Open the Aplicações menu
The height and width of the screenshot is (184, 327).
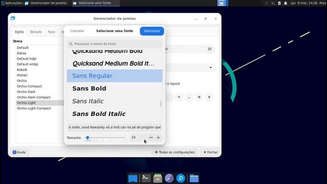coord(11,3)
